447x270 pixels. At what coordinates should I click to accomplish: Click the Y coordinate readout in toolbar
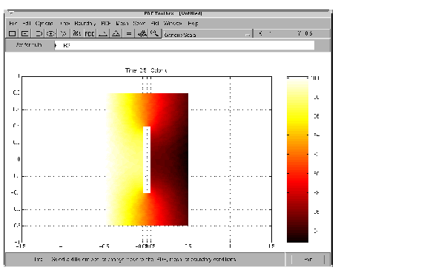pyautogui.click(x=305, y=33)
